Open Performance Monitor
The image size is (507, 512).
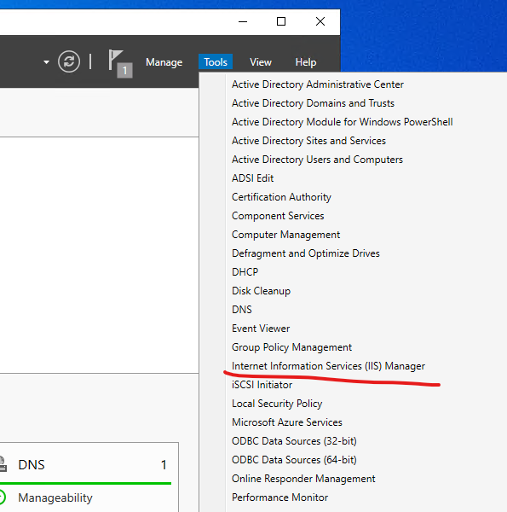279,497
